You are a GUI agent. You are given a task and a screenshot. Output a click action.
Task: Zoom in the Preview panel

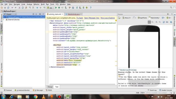coord(156,22)
